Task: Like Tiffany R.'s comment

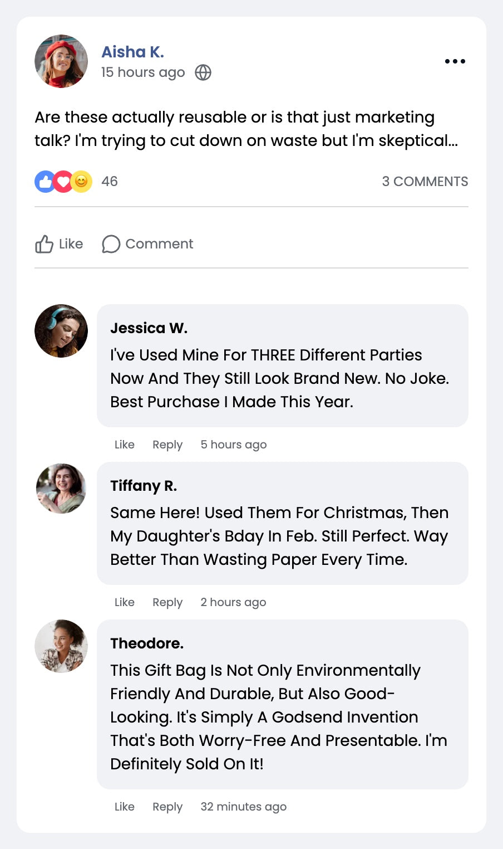Action: pos(125,602)
